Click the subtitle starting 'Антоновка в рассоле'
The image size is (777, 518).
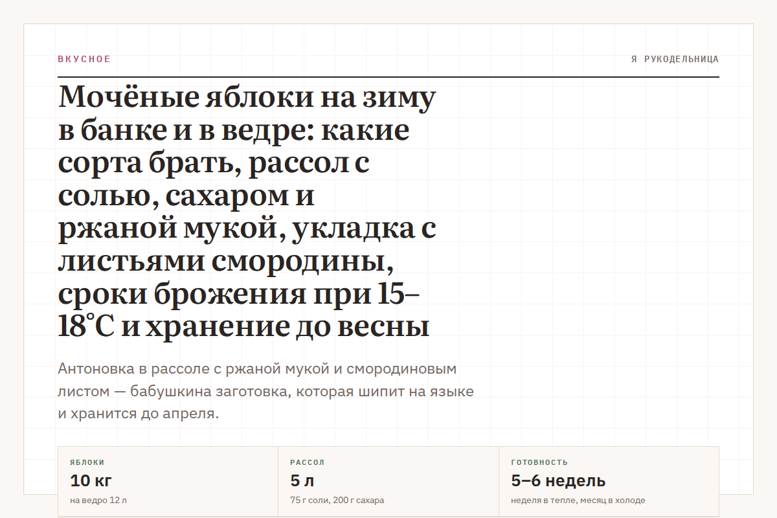[265, 392]
